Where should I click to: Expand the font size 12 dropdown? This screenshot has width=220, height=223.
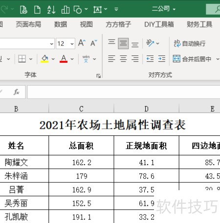point(72,44)
